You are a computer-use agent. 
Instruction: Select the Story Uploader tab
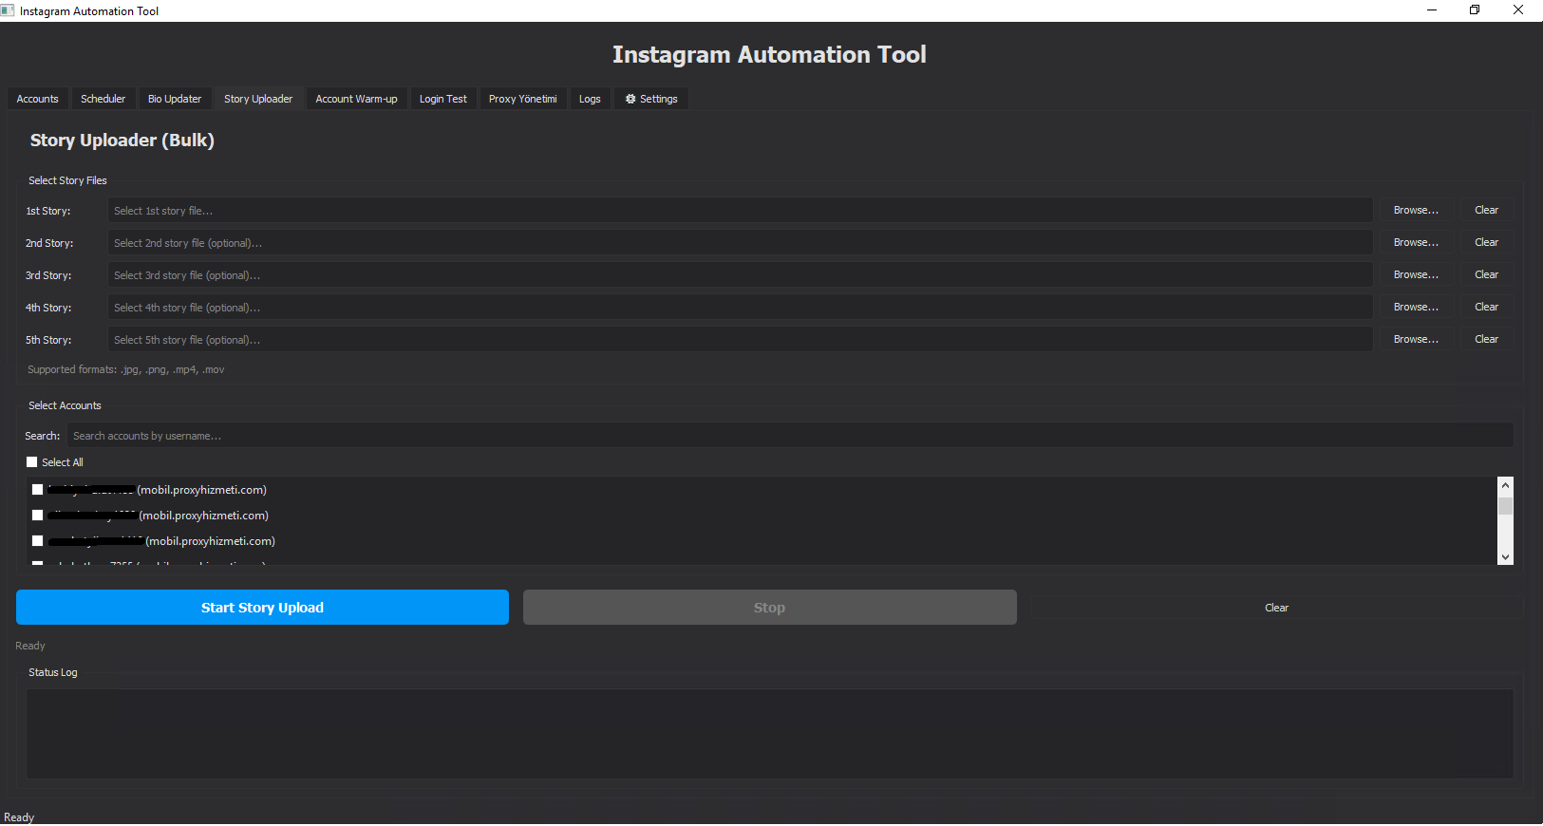tap(258, 99)
